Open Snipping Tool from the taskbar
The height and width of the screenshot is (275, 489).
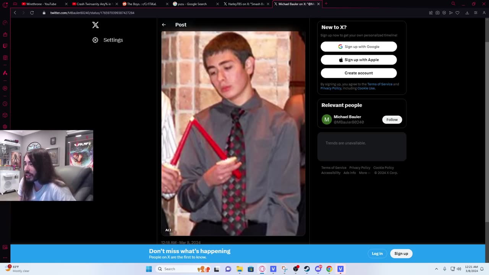tap(284, 269)
